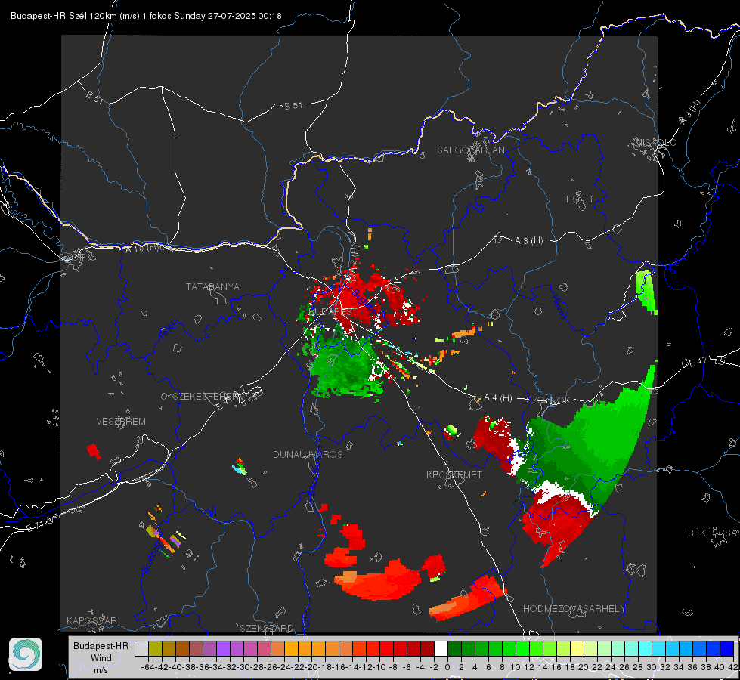
Task: Click the '42' value on wind scale
Action: (733, 667)
